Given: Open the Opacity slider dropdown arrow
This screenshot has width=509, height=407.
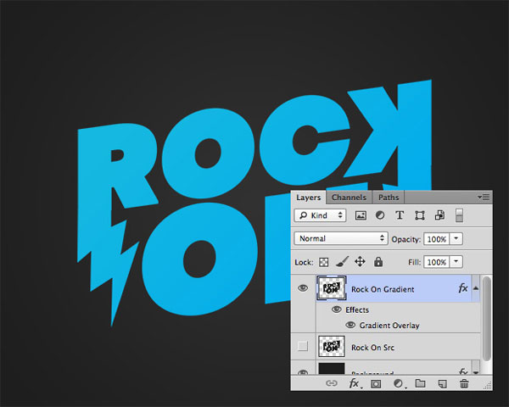Looking at the screenshot, I should pos(456,239).
